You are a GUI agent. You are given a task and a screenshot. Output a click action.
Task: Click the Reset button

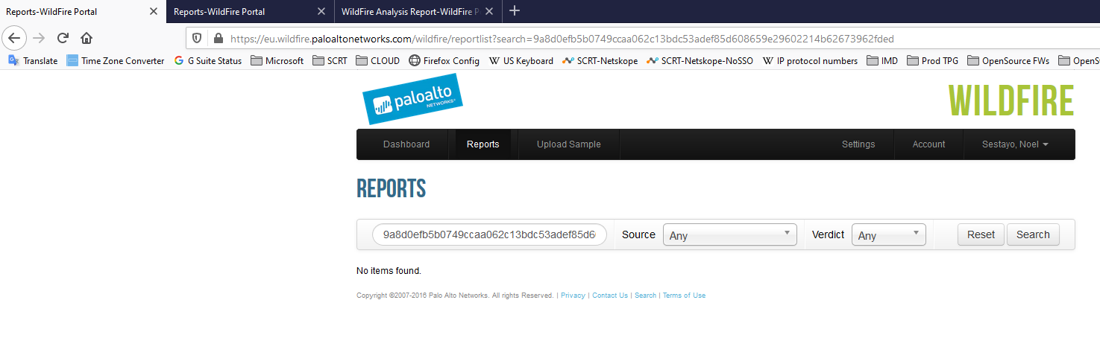point(981,234)
